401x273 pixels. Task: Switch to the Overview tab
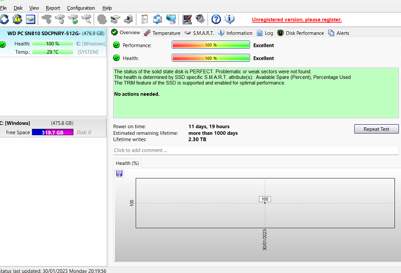click(x=126, y=33)
